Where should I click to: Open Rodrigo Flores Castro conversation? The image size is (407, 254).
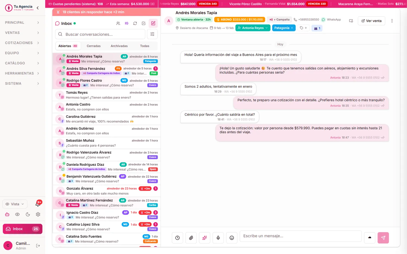[x=106, y=83]
